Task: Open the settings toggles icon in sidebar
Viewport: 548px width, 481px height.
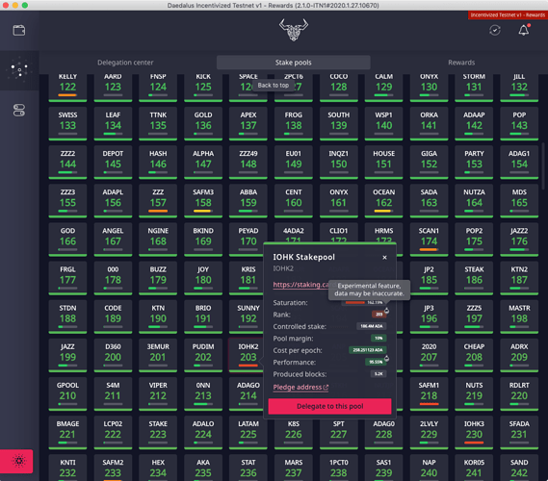Action: point(19,111)
